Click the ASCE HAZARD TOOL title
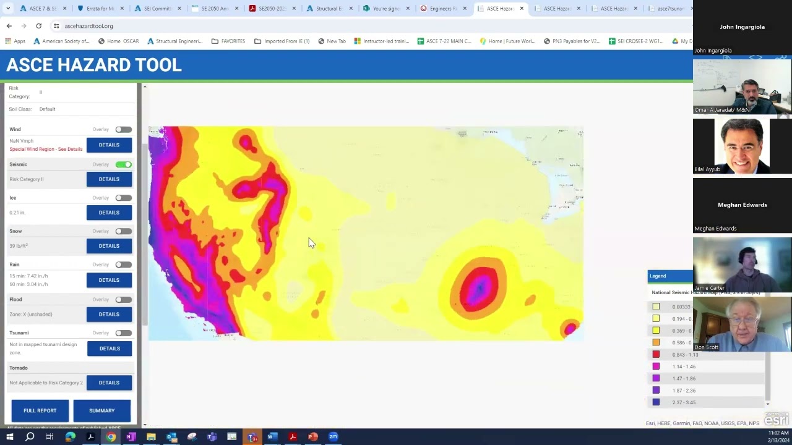 (94, 65)
